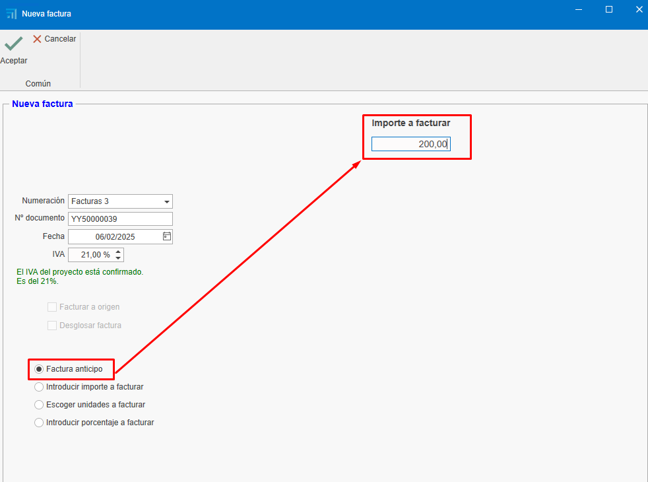Enable the Facturar a origen checkbox
The width and height of the screenshot is (648, 482).
click(52, 307)
